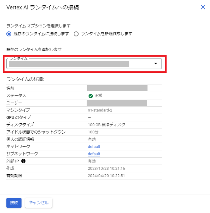Click the 有効期限 label
The height and width of the screenshot is (213, 210).
click(14, 176)
